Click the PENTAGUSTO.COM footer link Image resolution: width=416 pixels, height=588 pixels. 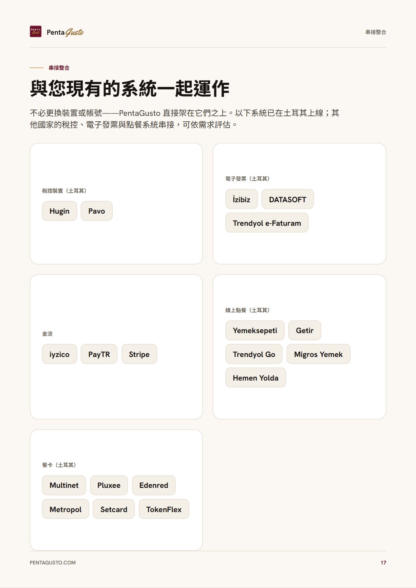pos(53,562)
